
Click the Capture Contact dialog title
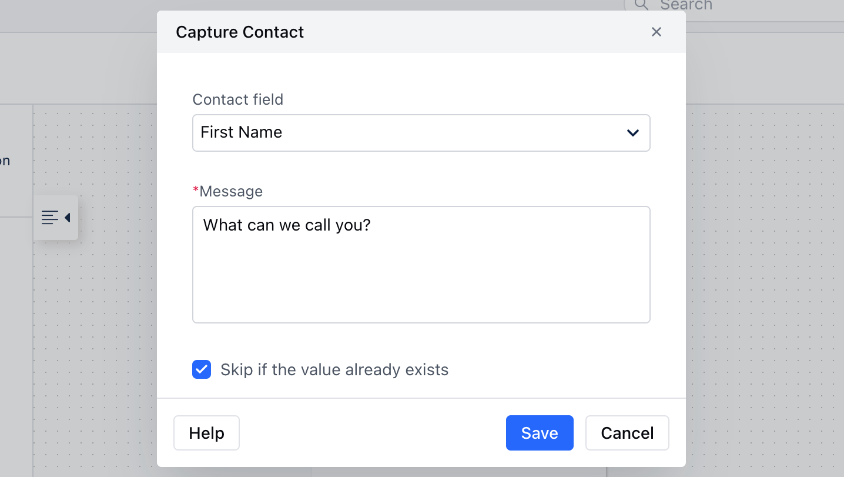tap(240, 32)
